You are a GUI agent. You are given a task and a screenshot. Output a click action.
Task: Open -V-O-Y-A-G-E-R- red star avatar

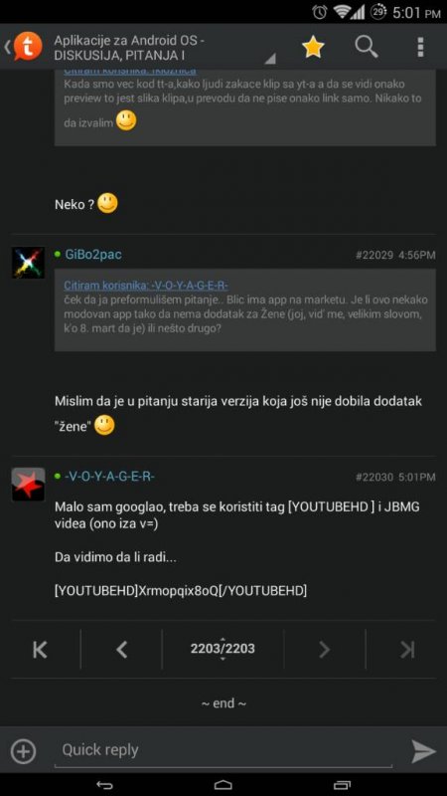(28, 485)
